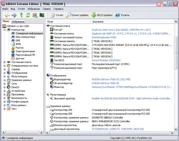Image resolution: width=179 pixels, height=141 pixels.
Task: Click the vertical scrollbar thumb in details pane
Action: 176,53
